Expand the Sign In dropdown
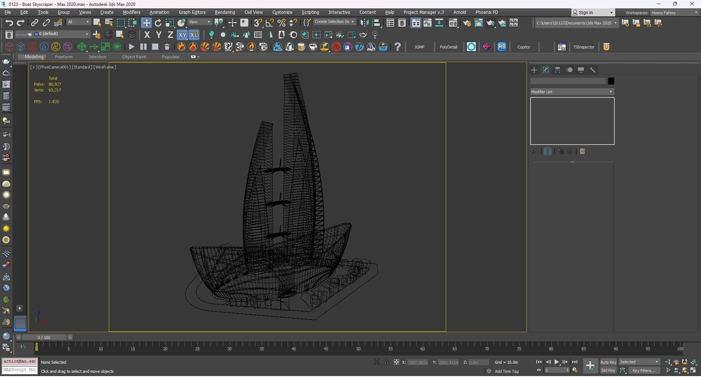Screen dimensions: 701x379 click(x=612, y=13)
